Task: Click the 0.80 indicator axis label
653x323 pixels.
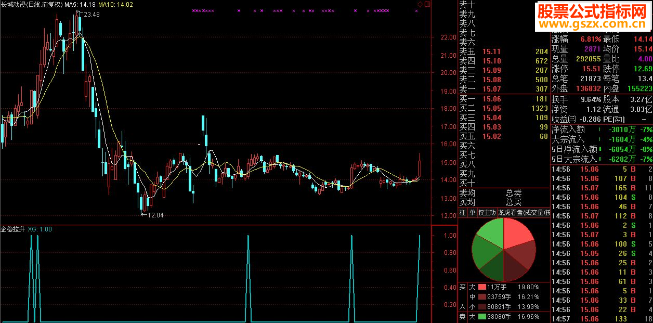Action: coord(450,253)
